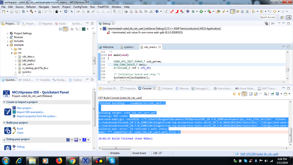Switch to the Registers tab

coord(45,24)
